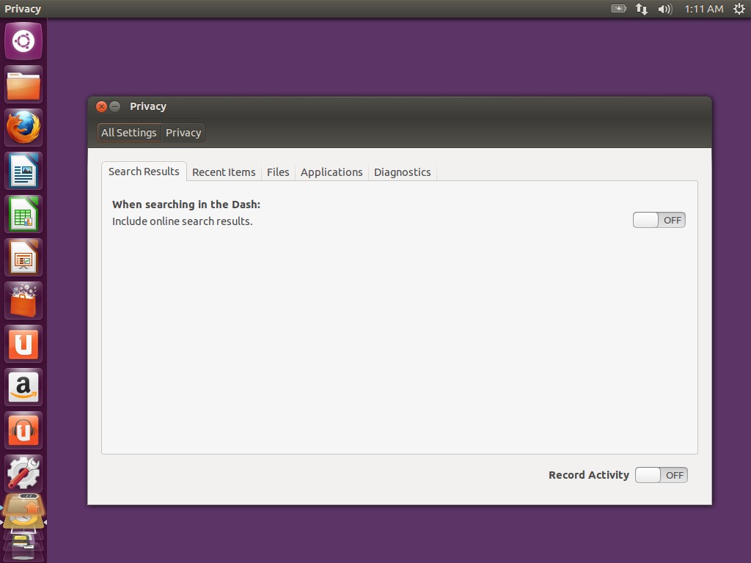Open LibreOffice Writer from launcher
Viewport: 751px width, 563px height.
click(23, 171)
